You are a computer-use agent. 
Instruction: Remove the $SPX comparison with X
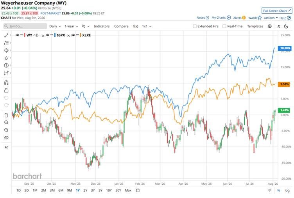click(68, 36)
